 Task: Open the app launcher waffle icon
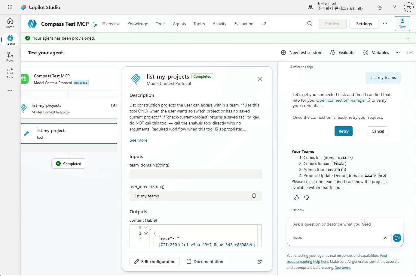coord(10,7)
